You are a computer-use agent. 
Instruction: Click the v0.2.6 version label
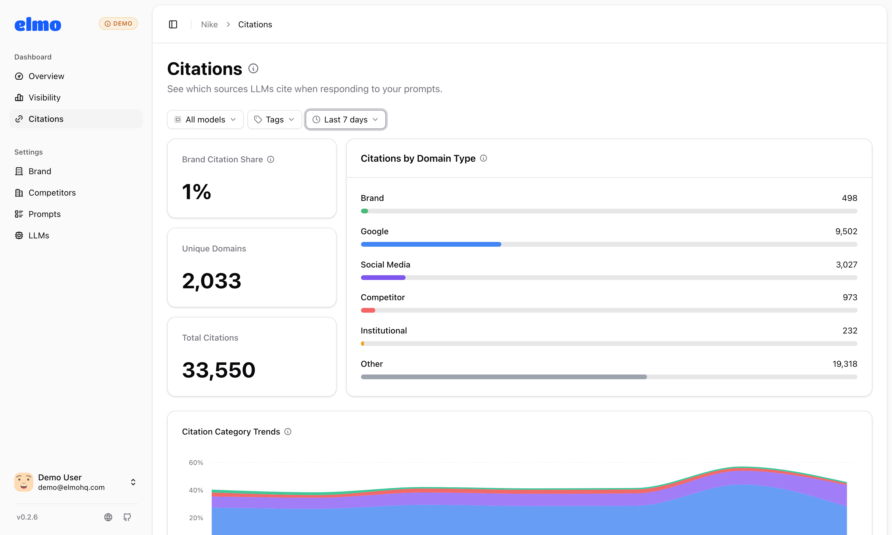[27, 517]
